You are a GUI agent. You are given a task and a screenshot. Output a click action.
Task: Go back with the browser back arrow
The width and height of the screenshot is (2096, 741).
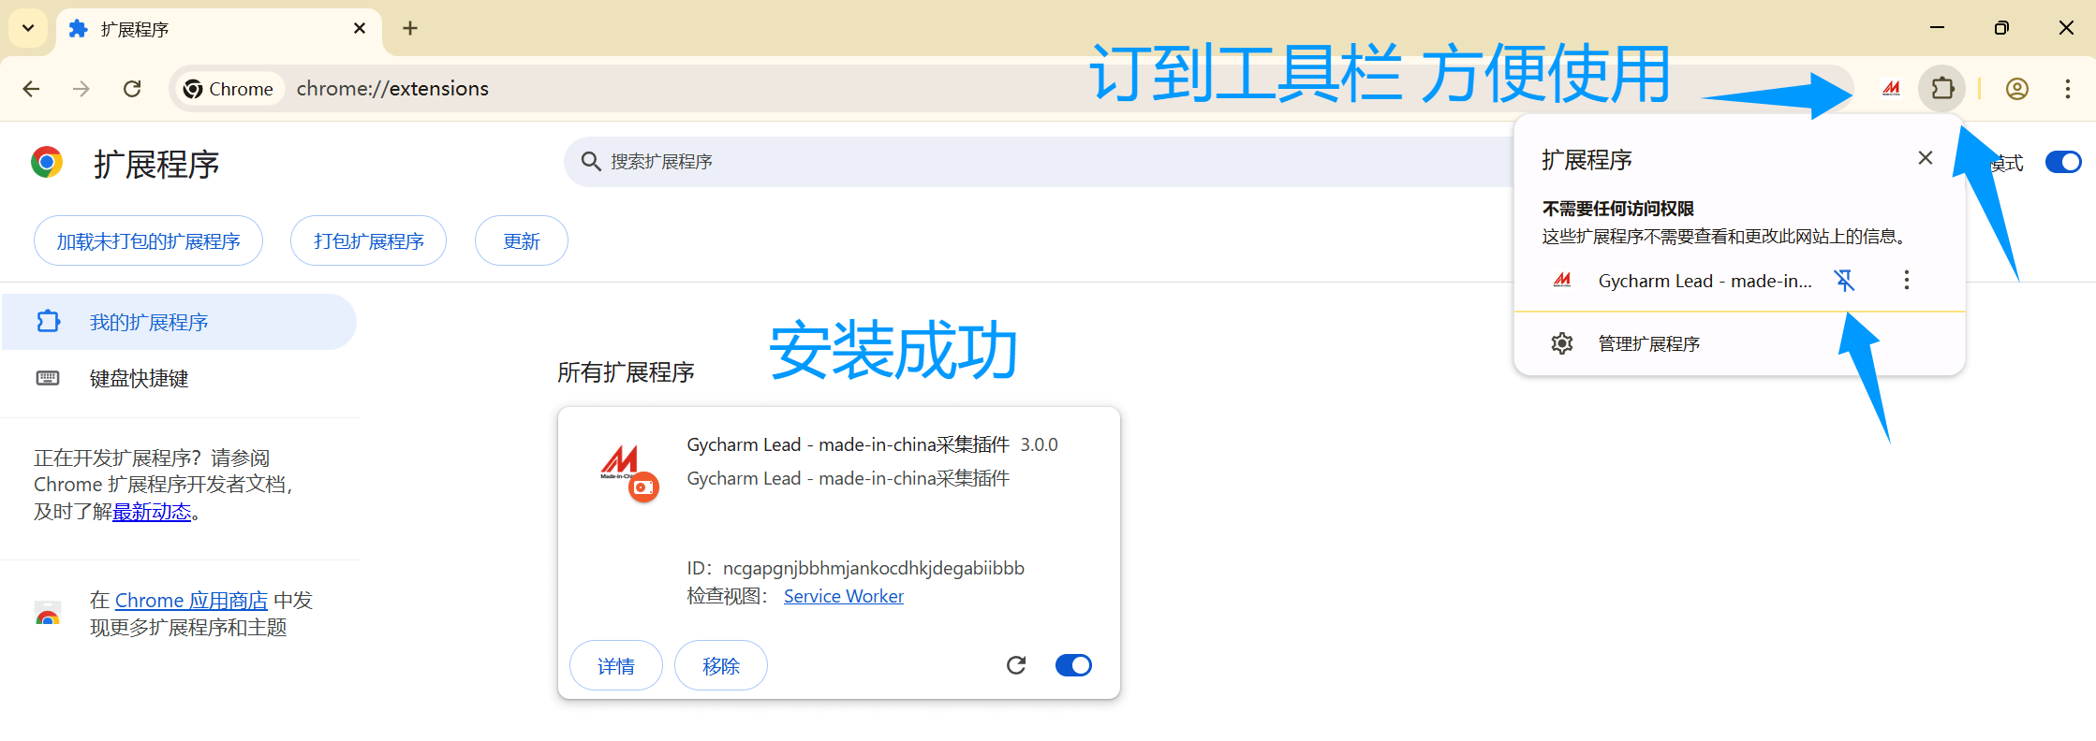click(31, 89)
